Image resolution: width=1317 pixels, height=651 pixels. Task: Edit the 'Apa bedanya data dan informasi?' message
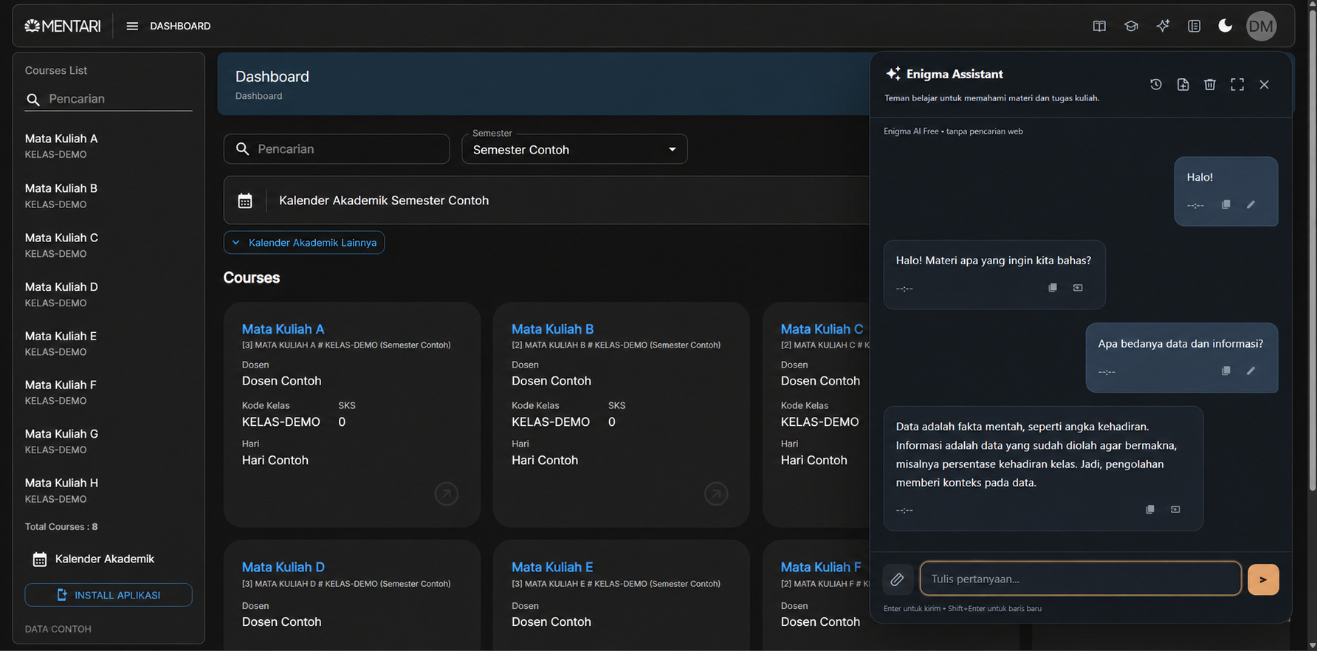[x=1251, y=371]
